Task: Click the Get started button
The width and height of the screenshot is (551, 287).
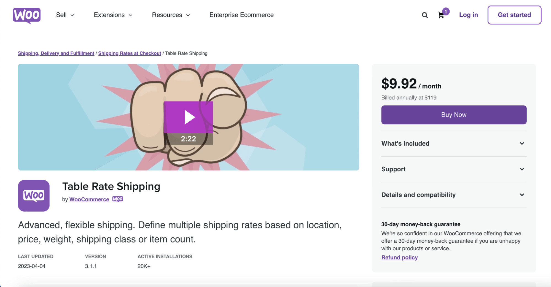Action: (x=514, y=15)
